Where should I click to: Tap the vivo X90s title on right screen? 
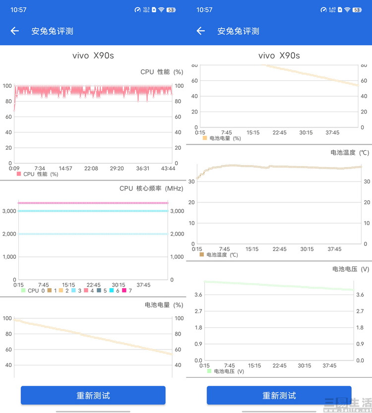coord(279,56)
